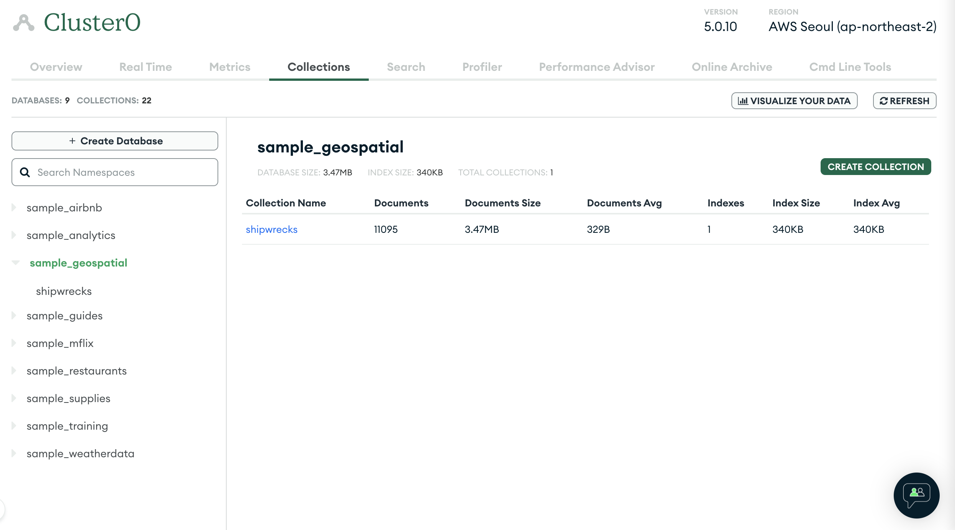The width and height of the screenshot is (955, 530).
Task: Select sample_training in the database list
Action: point(67,426)
